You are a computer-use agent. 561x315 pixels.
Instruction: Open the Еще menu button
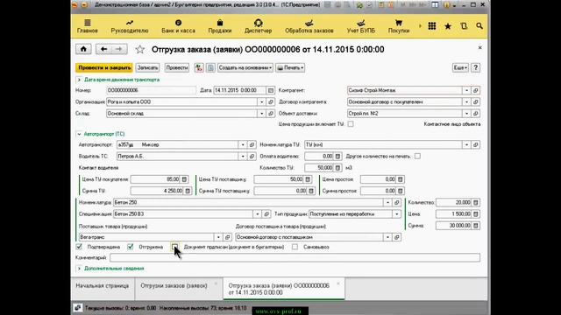point(460,68)
